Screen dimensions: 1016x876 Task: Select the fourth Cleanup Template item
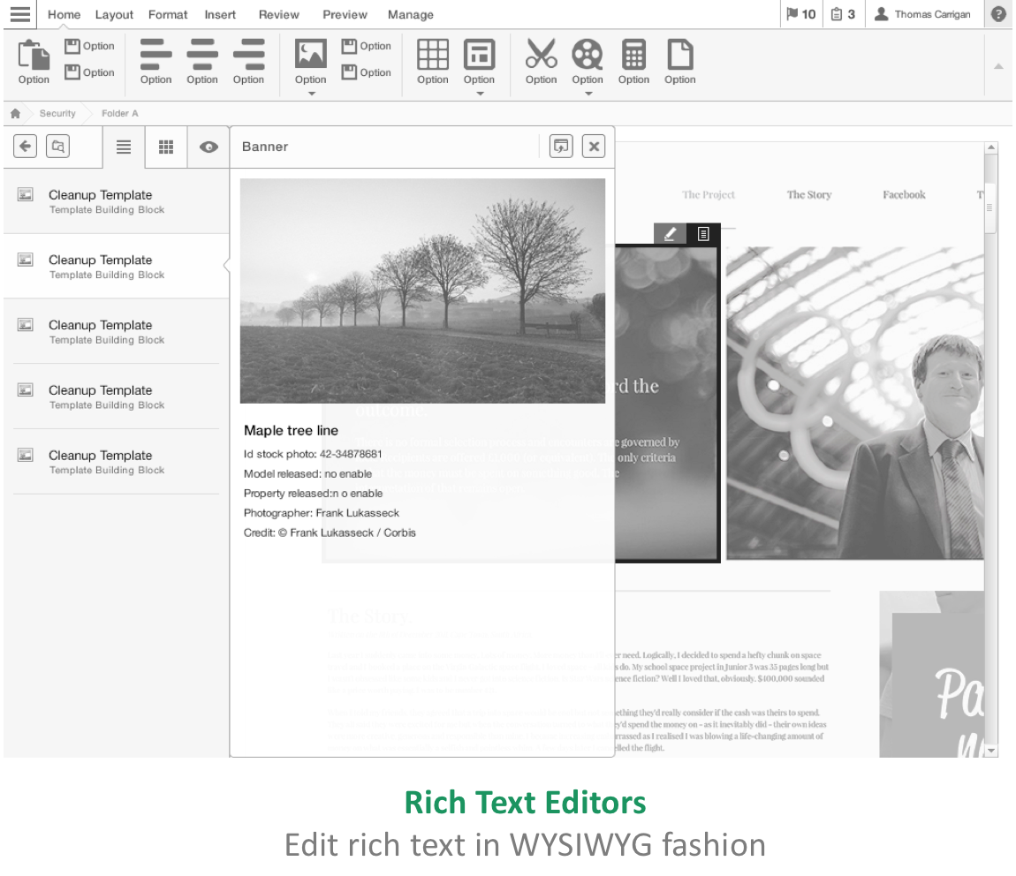click(117, 396)
